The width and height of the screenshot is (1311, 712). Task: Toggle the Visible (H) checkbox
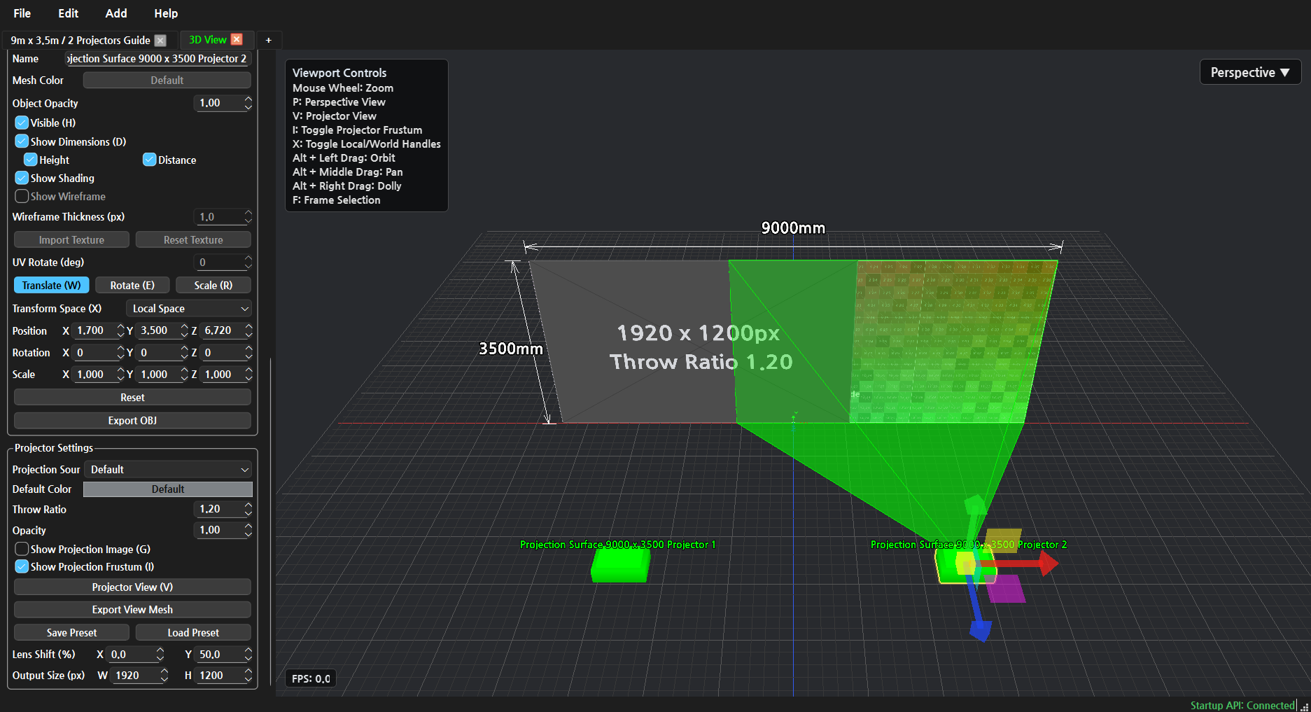22,123
